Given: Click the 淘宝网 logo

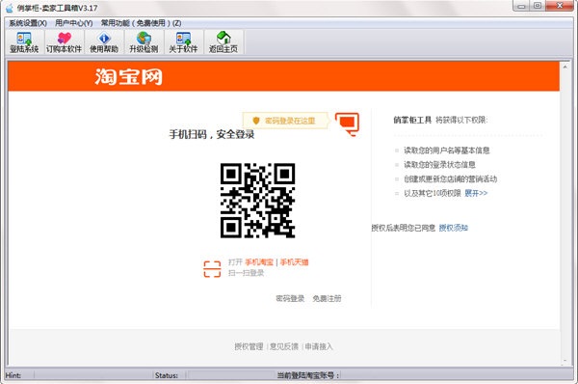Looking at the screenshot, I should coord(129,77).
